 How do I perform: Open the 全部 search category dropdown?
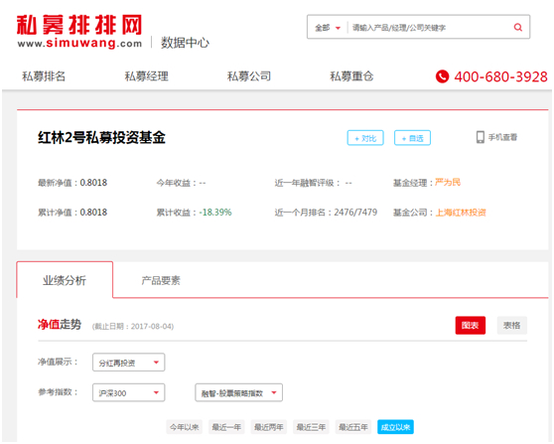click(x=328, y=28)
